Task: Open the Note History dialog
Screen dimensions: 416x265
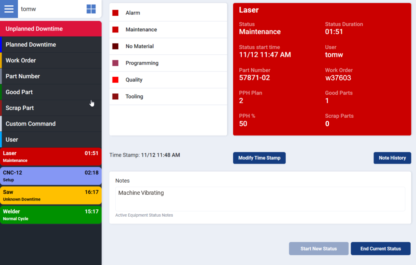Action: tap(392, 158)
